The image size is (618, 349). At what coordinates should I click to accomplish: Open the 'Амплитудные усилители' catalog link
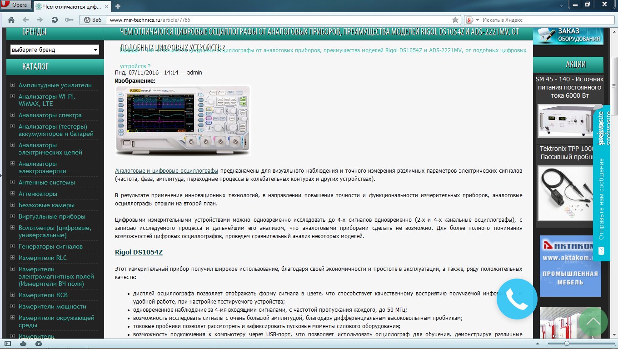pyautogui.click(x=55, y=85)
